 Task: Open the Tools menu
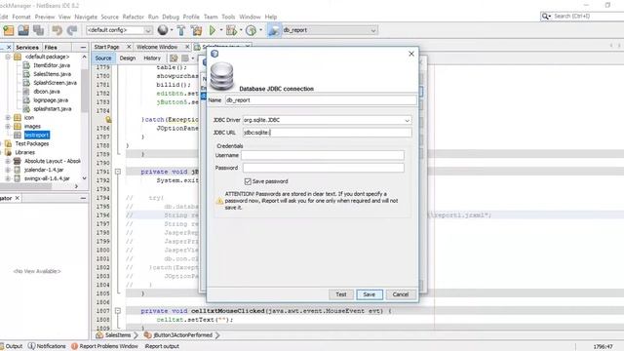(x=228, y=17)
